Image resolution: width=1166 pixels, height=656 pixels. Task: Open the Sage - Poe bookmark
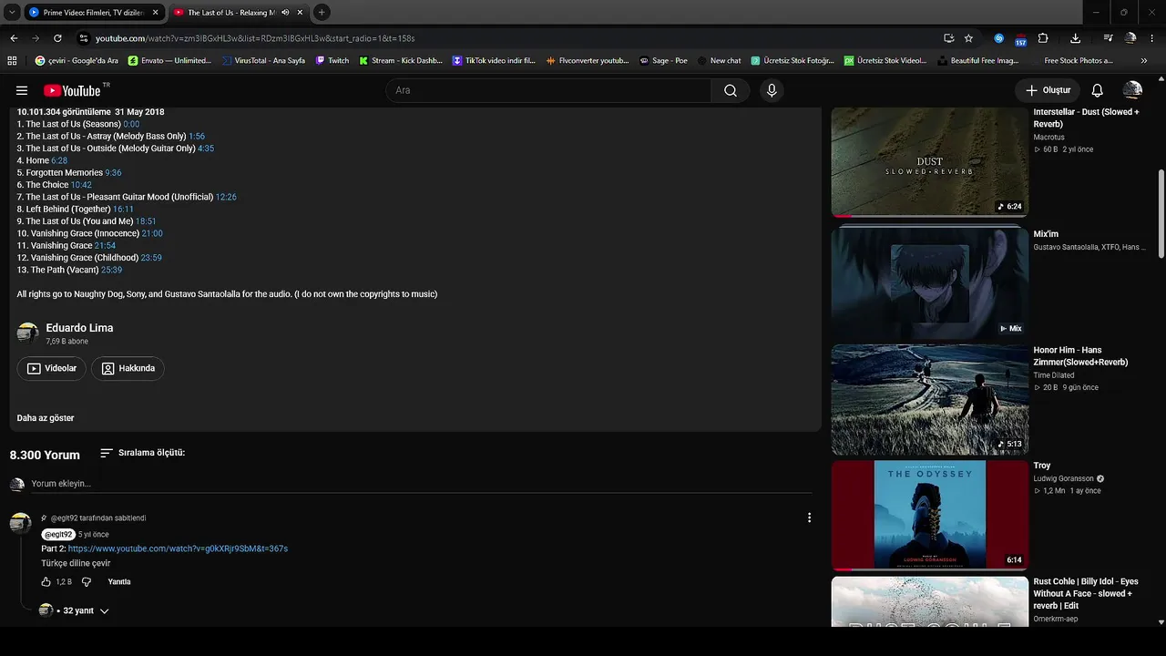click(662, 60)
